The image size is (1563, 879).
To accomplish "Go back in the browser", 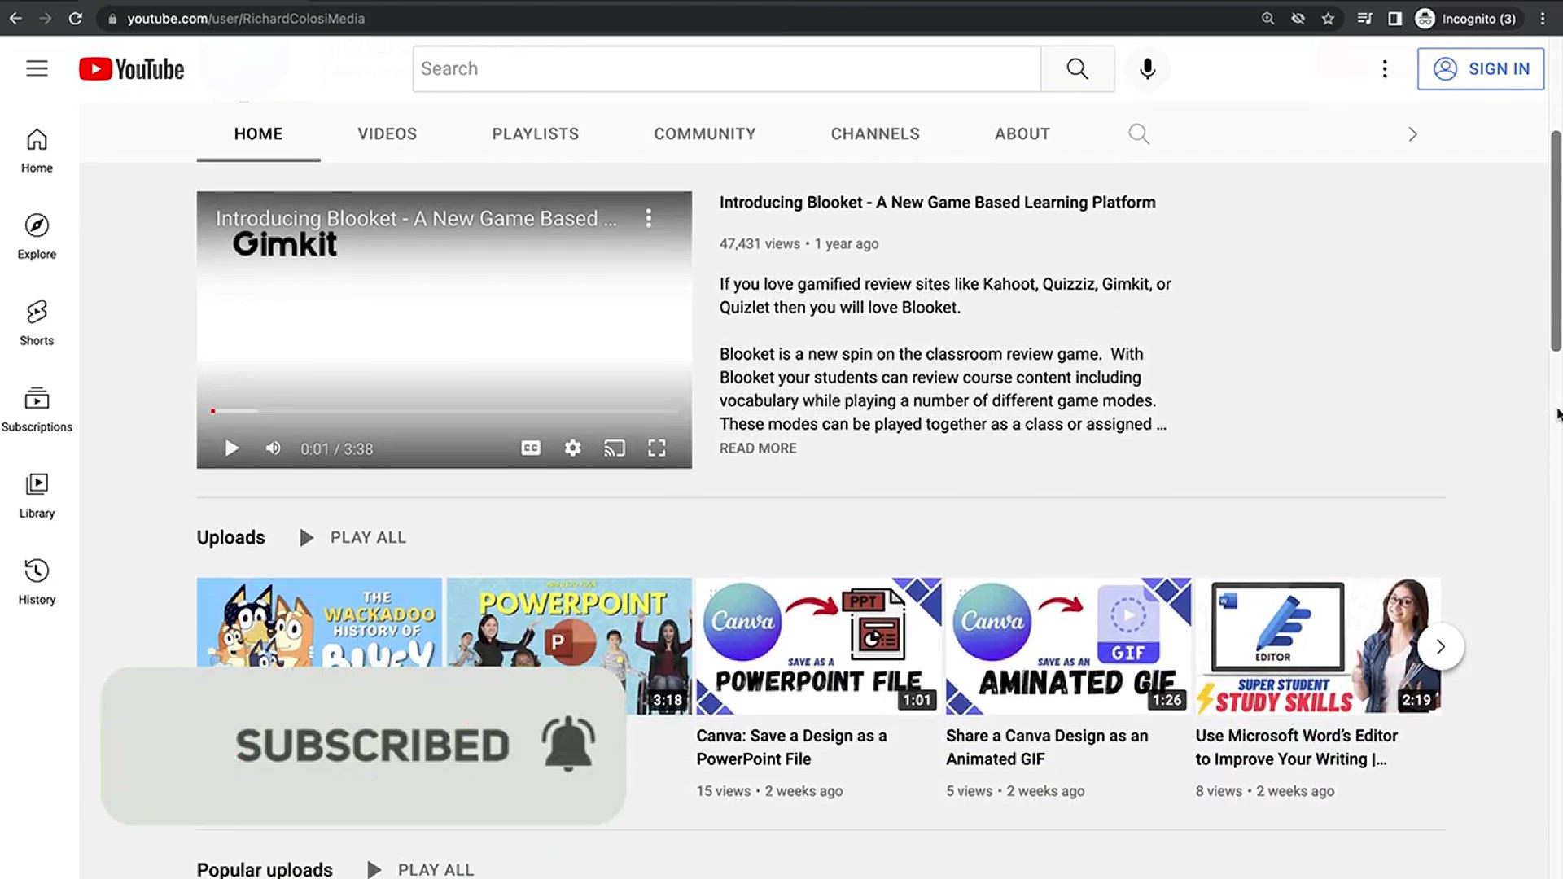I will 15,18.
